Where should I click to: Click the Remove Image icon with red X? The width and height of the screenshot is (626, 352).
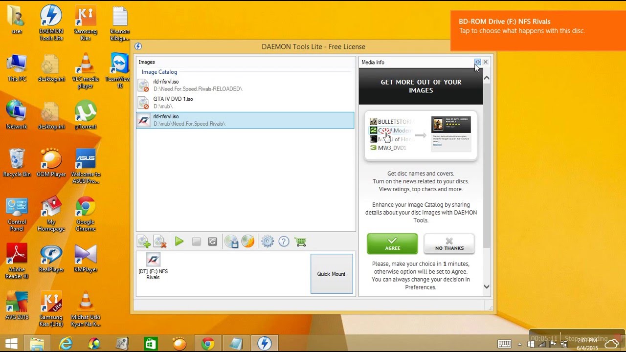tap(160, 242)
